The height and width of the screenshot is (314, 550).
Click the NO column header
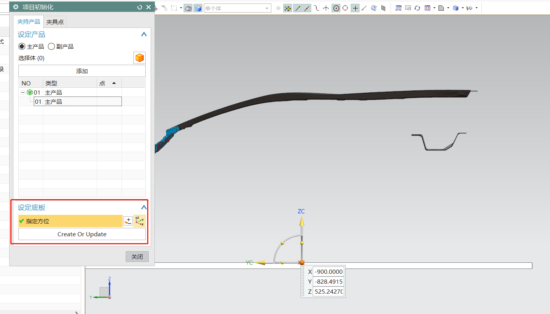click(x=31, y=83)
